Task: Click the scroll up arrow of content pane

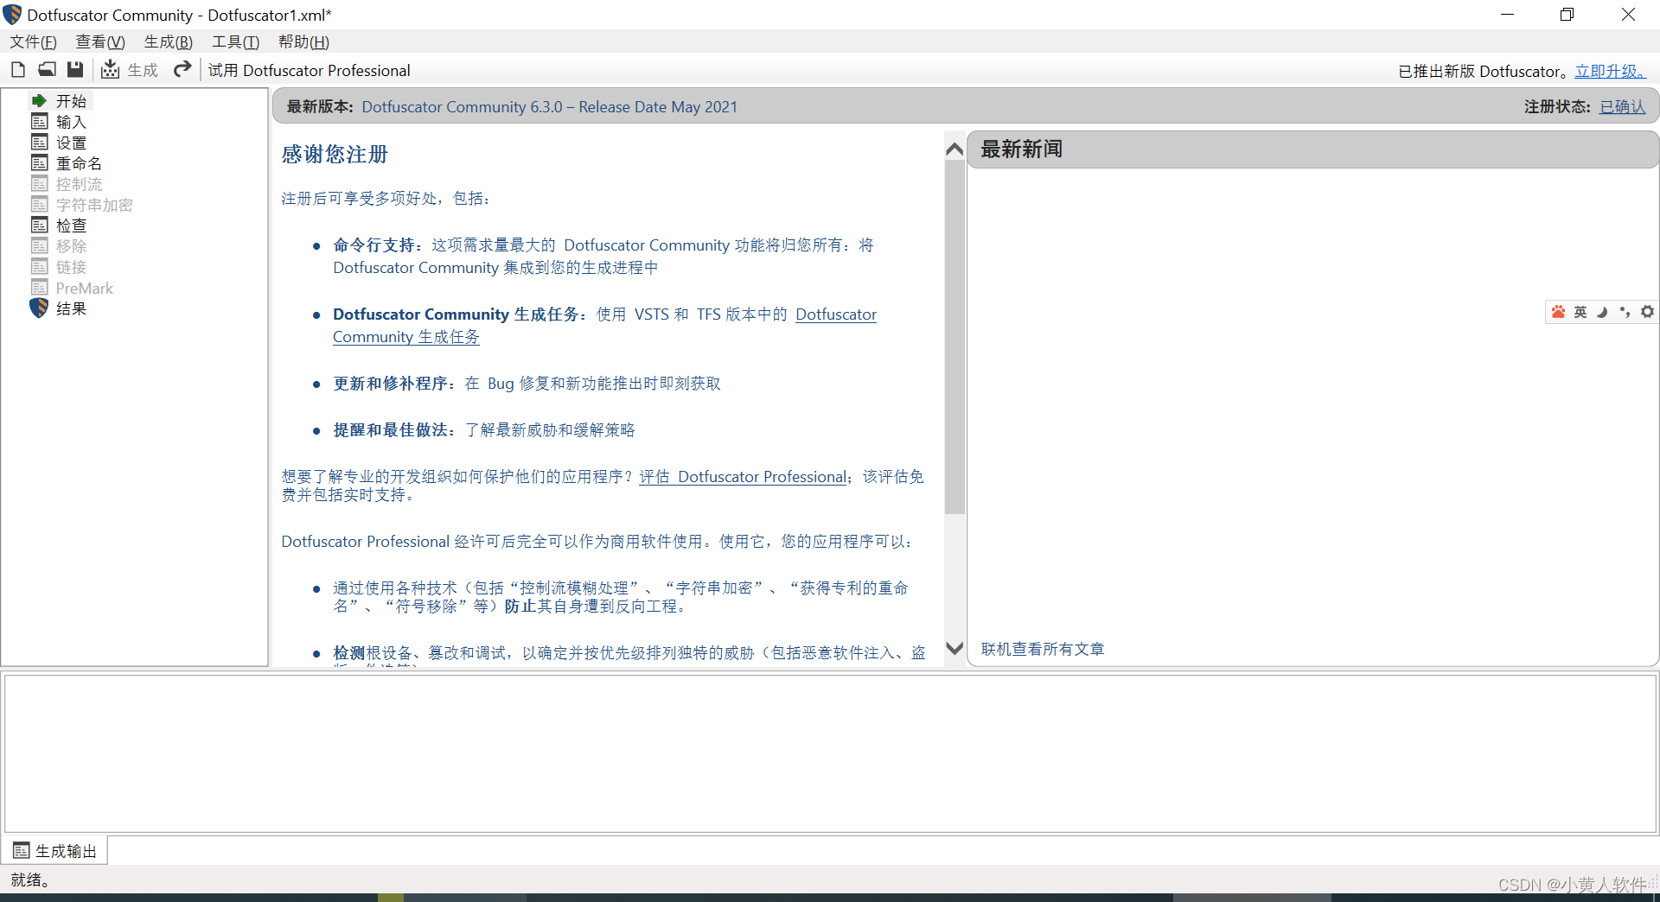Action: tap(954, 149)
